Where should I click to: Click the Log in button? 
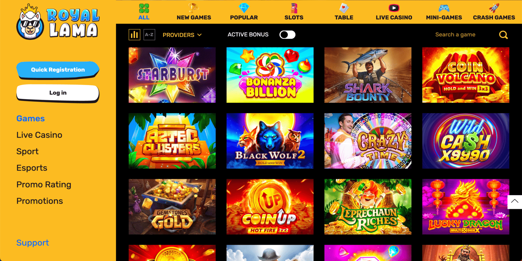(58, 93)
